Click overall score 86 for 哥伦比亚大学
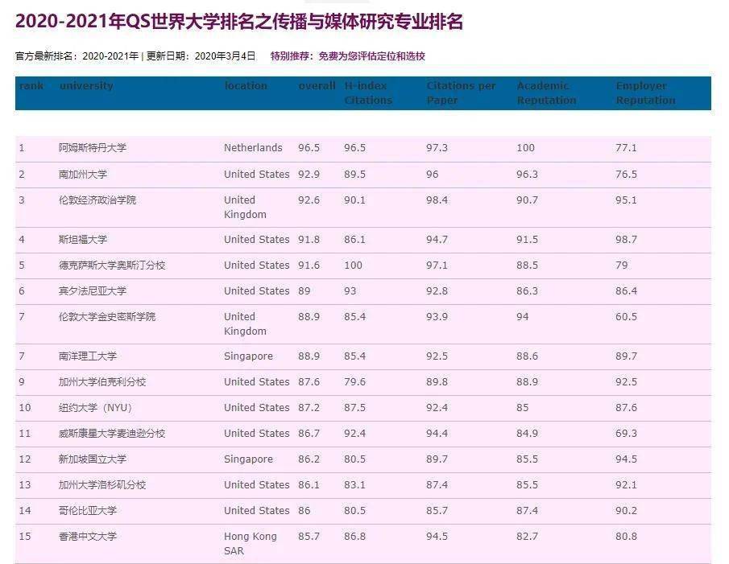Screen dimensions: 729x564 304,511
